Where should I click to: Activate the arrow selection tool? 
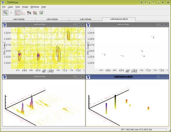coord(11,13)
